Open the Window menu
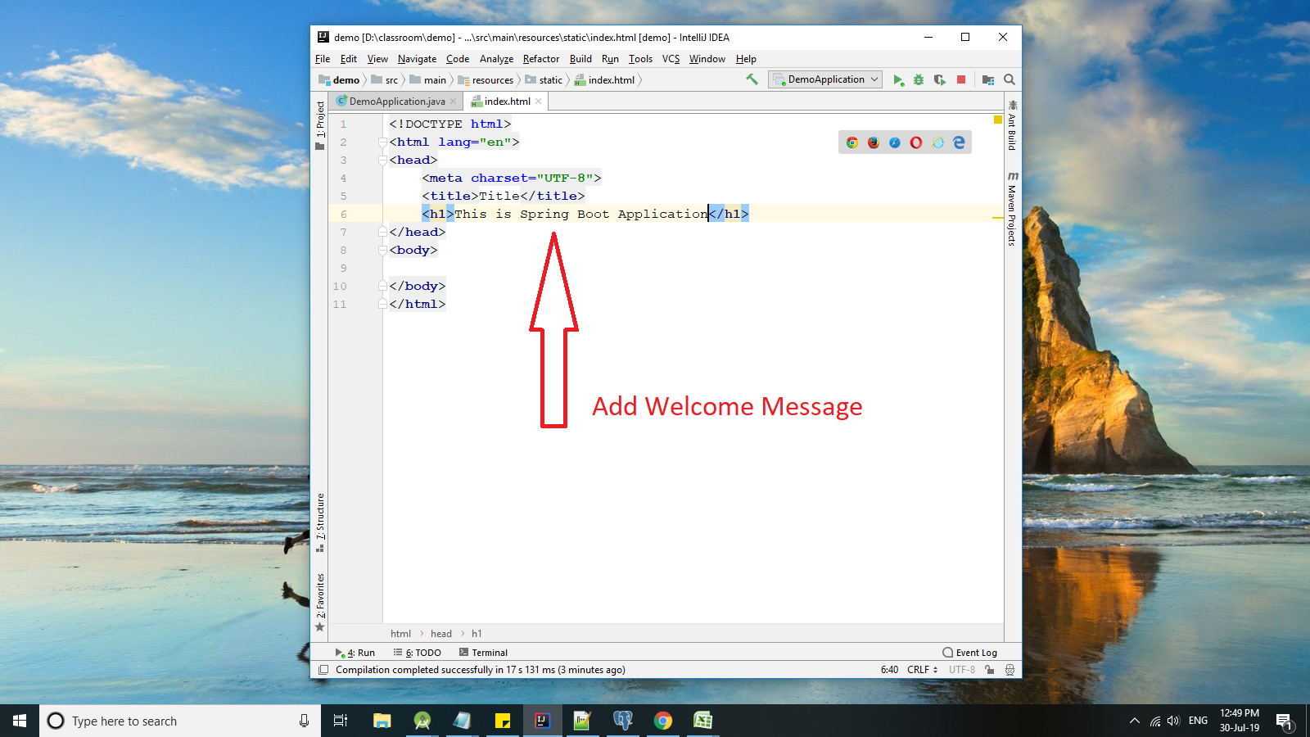Viewport: 1310px width, 737px height. pyautogui.click(x=707, y=59)
